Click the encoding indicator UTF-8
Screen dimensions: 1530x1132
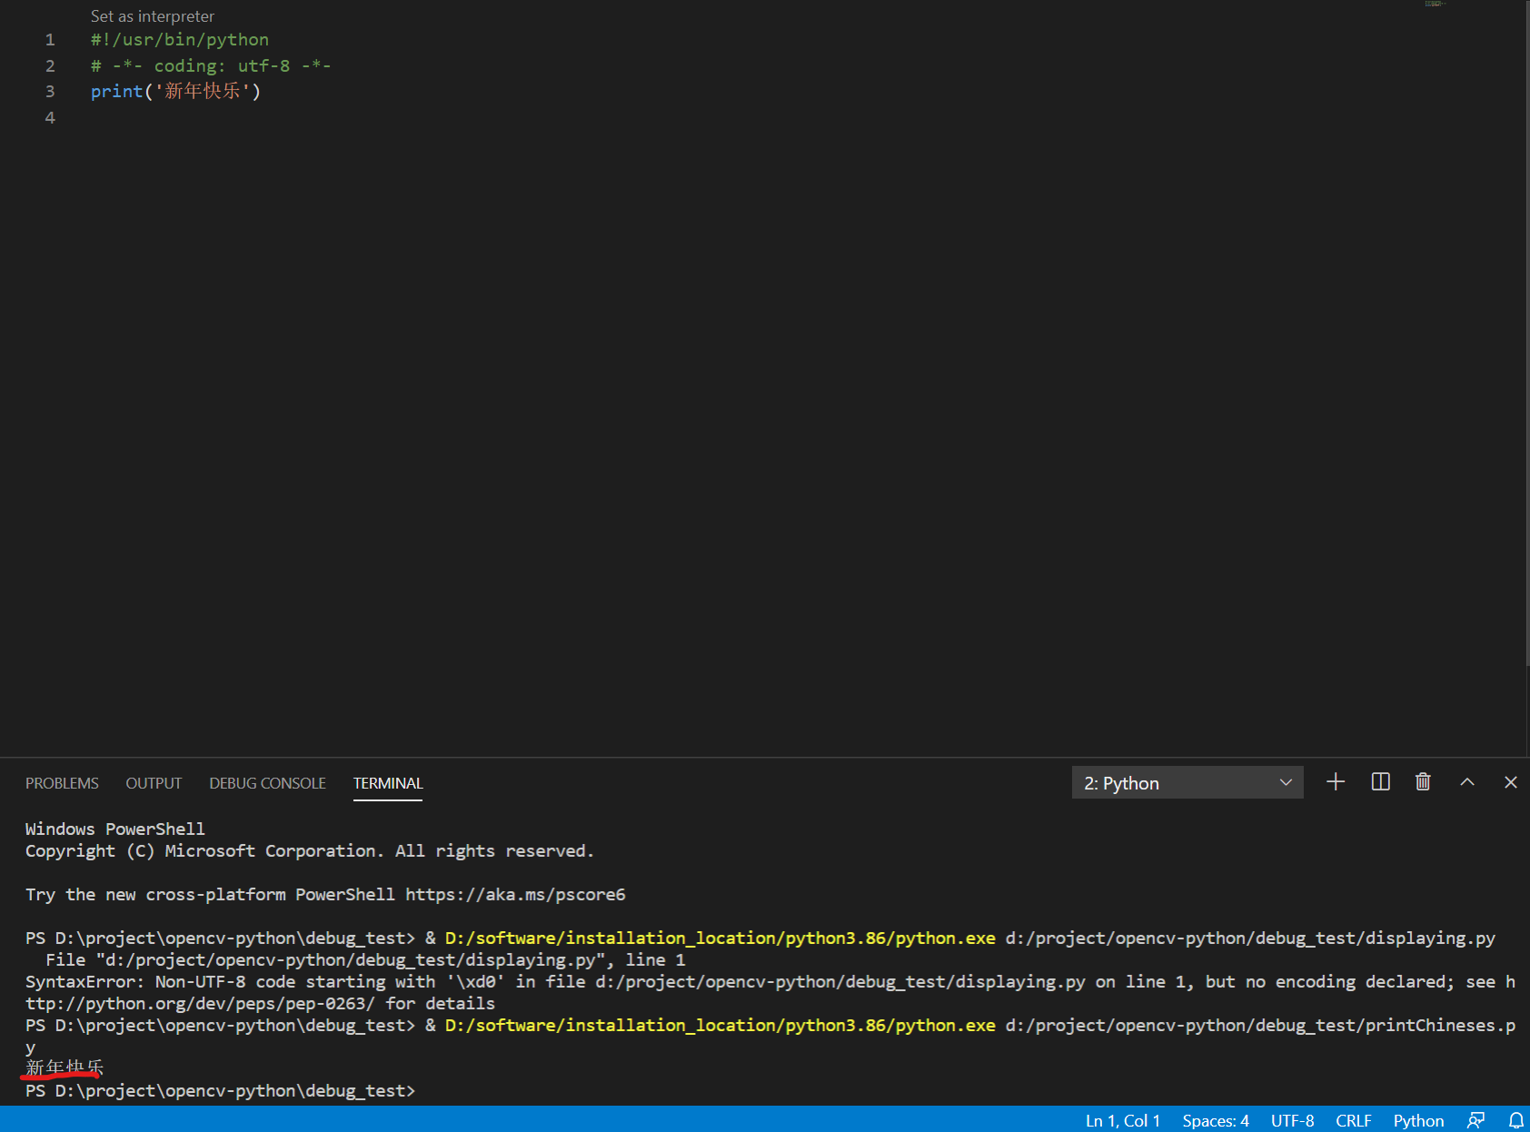[1292, 1120]
